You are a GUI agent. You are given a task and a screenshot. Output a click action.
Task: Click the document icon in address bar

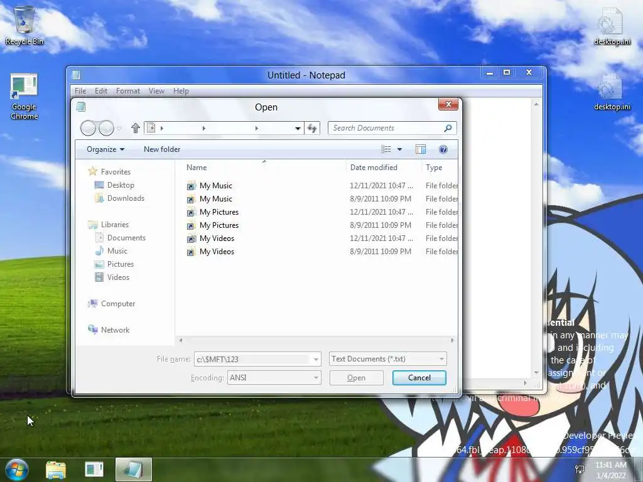(151, 128)
